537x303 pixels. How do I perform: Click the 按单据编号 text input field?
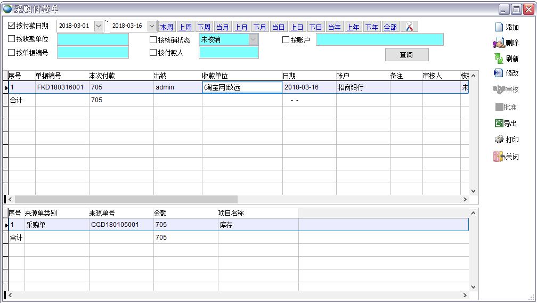pyautogui.click(x=93, y=52)
